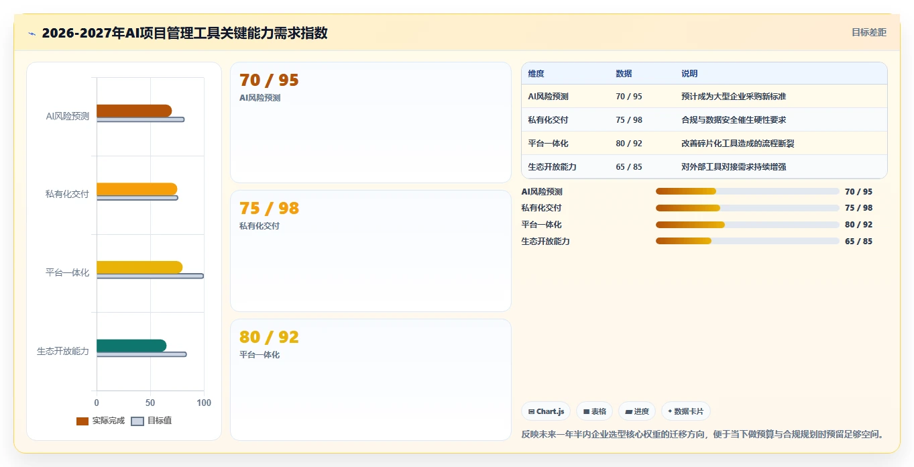This screenshot has width=914, height=467.
Task: Click the 生态开放能力 label on chart y-axis
Action: coord(63,351)
